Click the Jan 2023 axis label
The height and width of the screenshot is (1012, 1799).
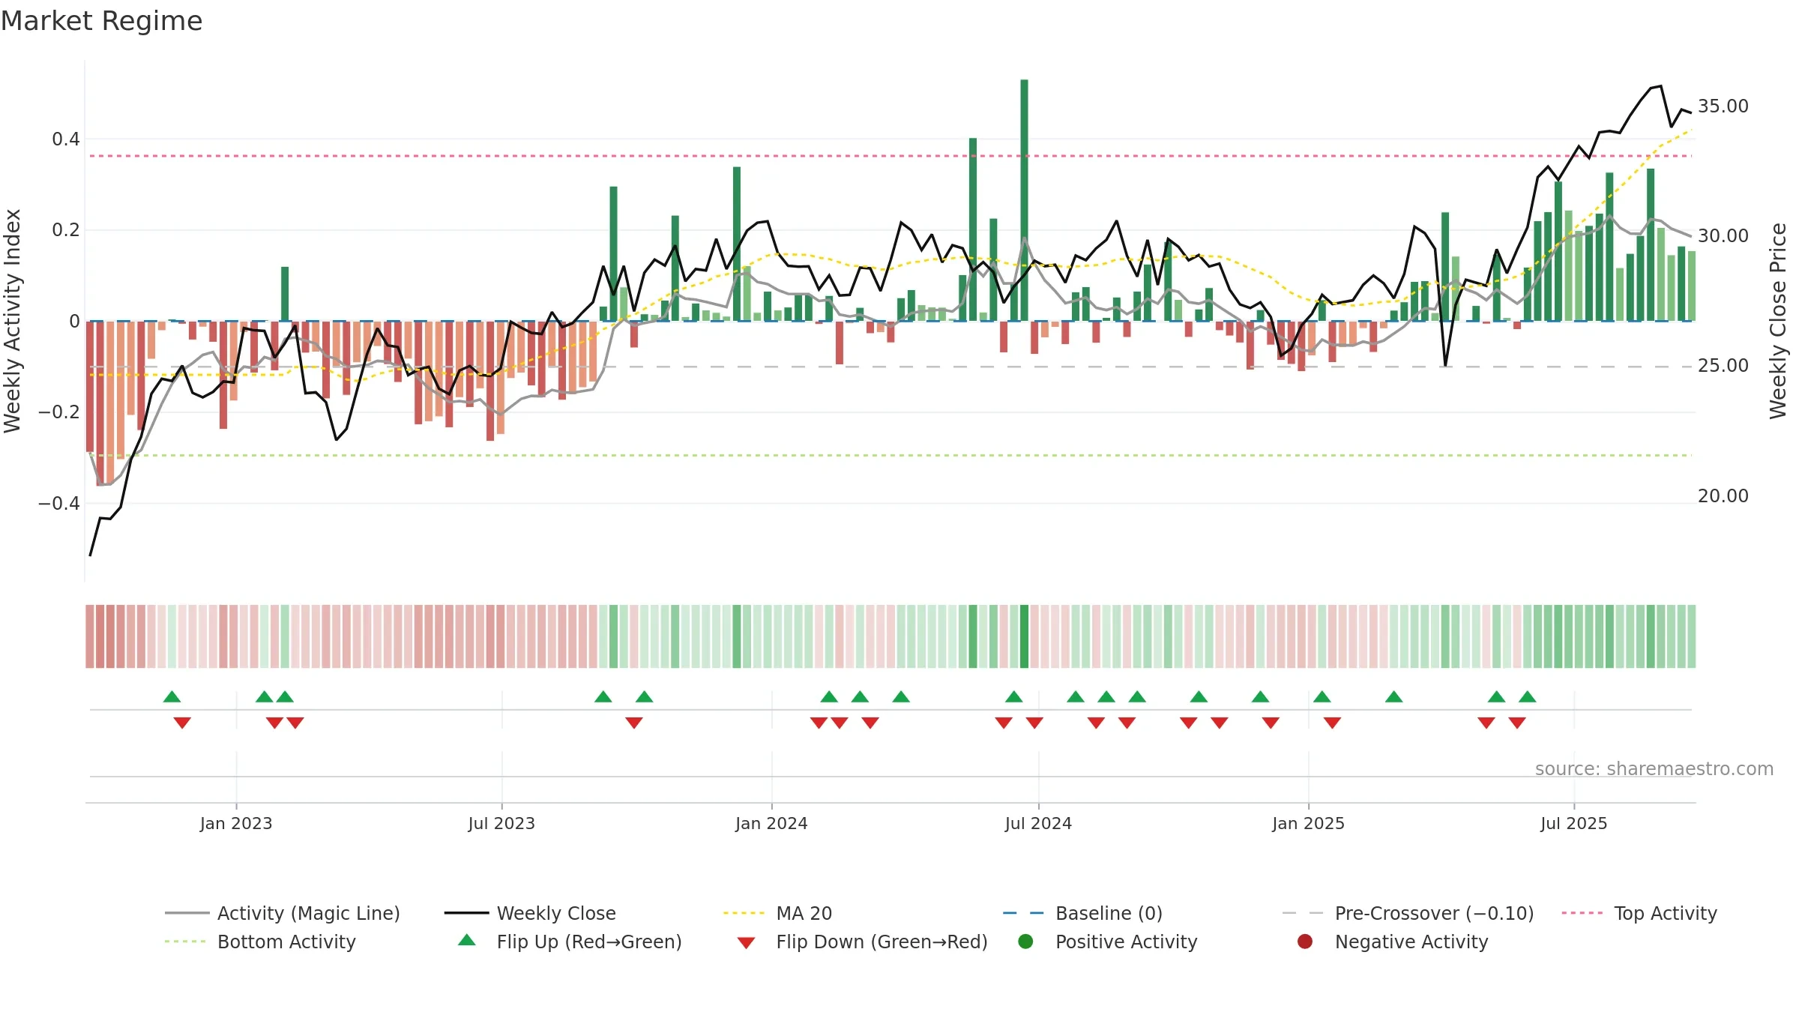[236, 824]
